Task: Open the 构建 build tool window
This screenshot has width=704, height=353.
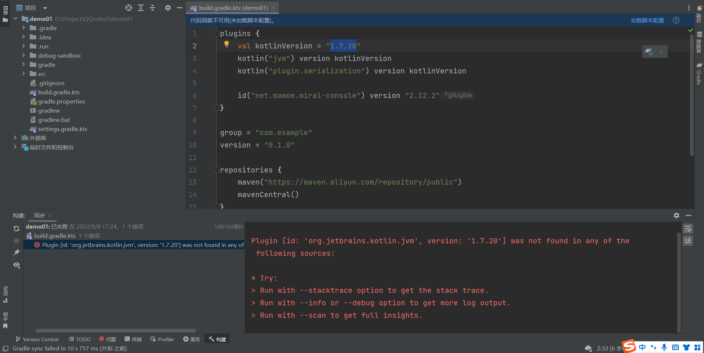Action: (217, 339)
